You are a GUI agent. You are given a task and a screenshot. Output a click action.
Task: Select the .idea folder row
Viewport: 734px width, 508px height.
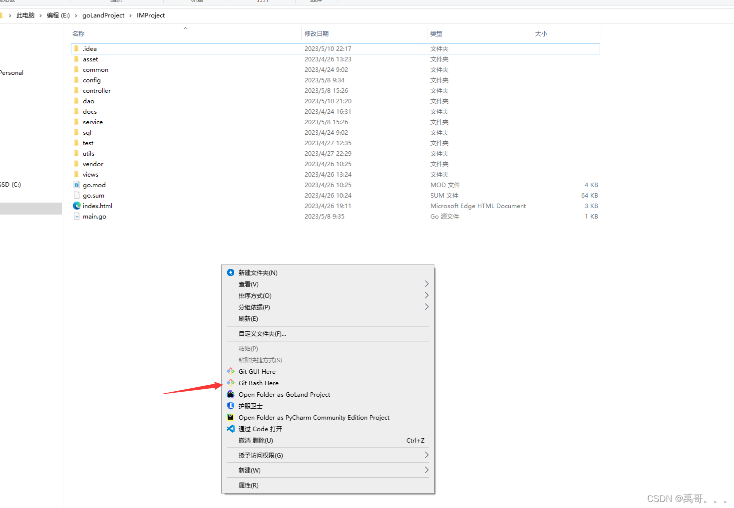[90, 48]
